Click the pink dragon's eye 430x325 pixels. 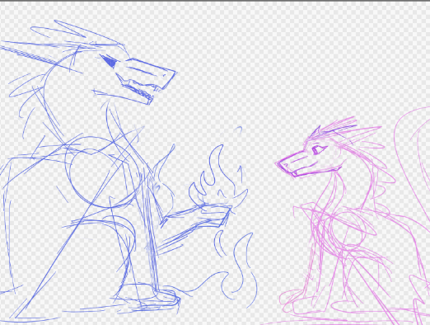(319, 149)
